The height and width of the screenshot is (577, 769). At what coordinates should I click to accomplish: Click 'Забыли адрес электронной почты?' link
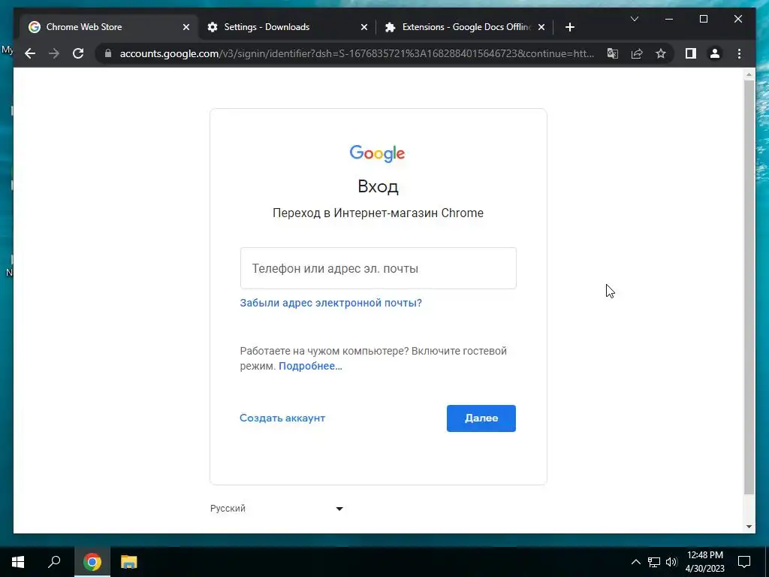click(330, 303)
